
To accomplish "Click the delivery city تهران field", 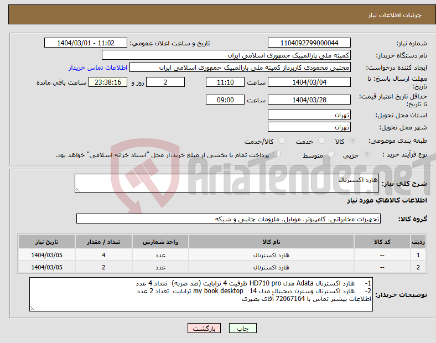I will 309,127.
